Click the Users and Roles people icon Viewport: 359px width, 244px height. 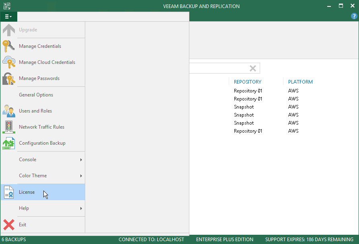coord(9,111)
